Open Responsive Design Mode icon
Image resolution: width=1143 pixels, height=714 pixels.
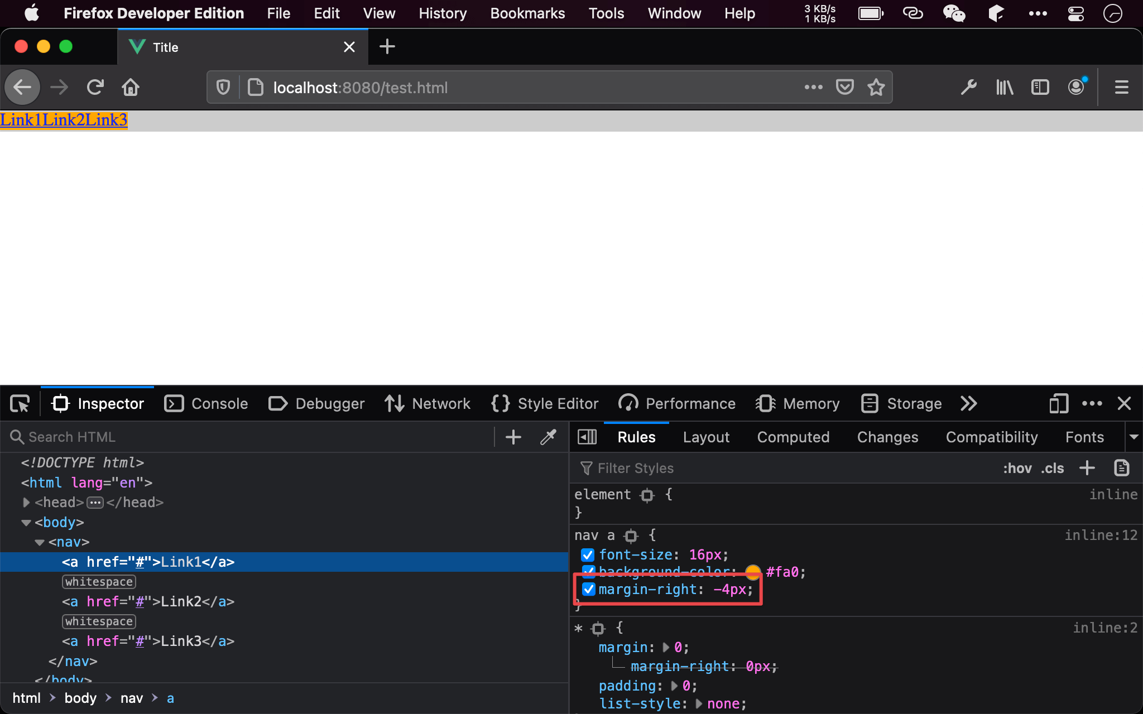pyautogui.click(x=1058, y=403)
